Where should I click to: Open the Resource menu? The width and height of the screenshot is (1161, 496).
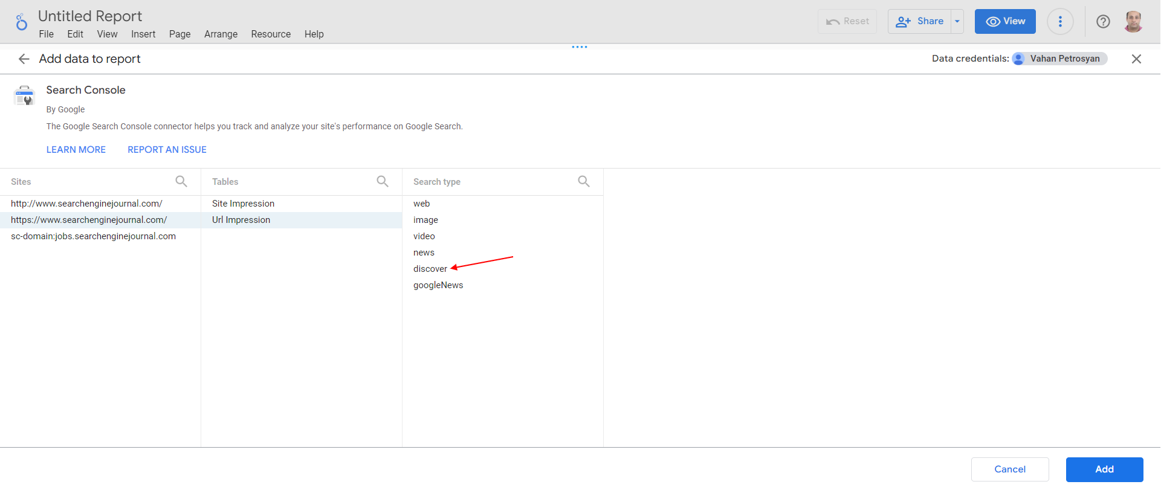[271, 34]
